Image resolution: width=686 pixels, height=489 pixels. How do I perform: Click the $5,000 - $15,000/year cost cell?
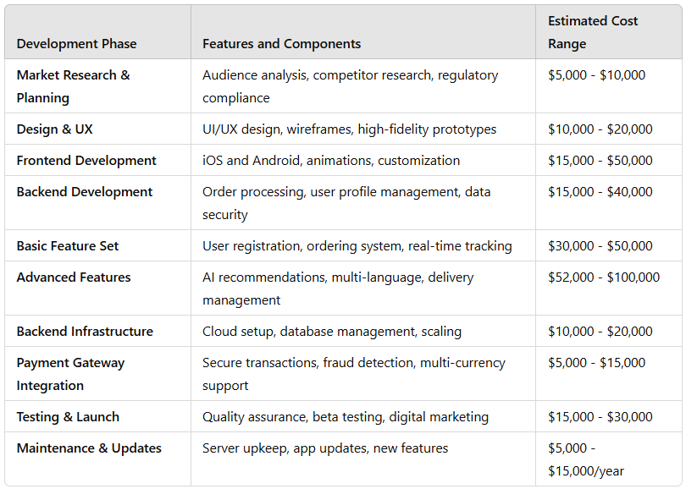586,459
